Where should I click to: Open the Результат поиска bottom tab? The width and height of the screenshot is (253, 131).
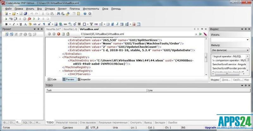tap(67, 122)
